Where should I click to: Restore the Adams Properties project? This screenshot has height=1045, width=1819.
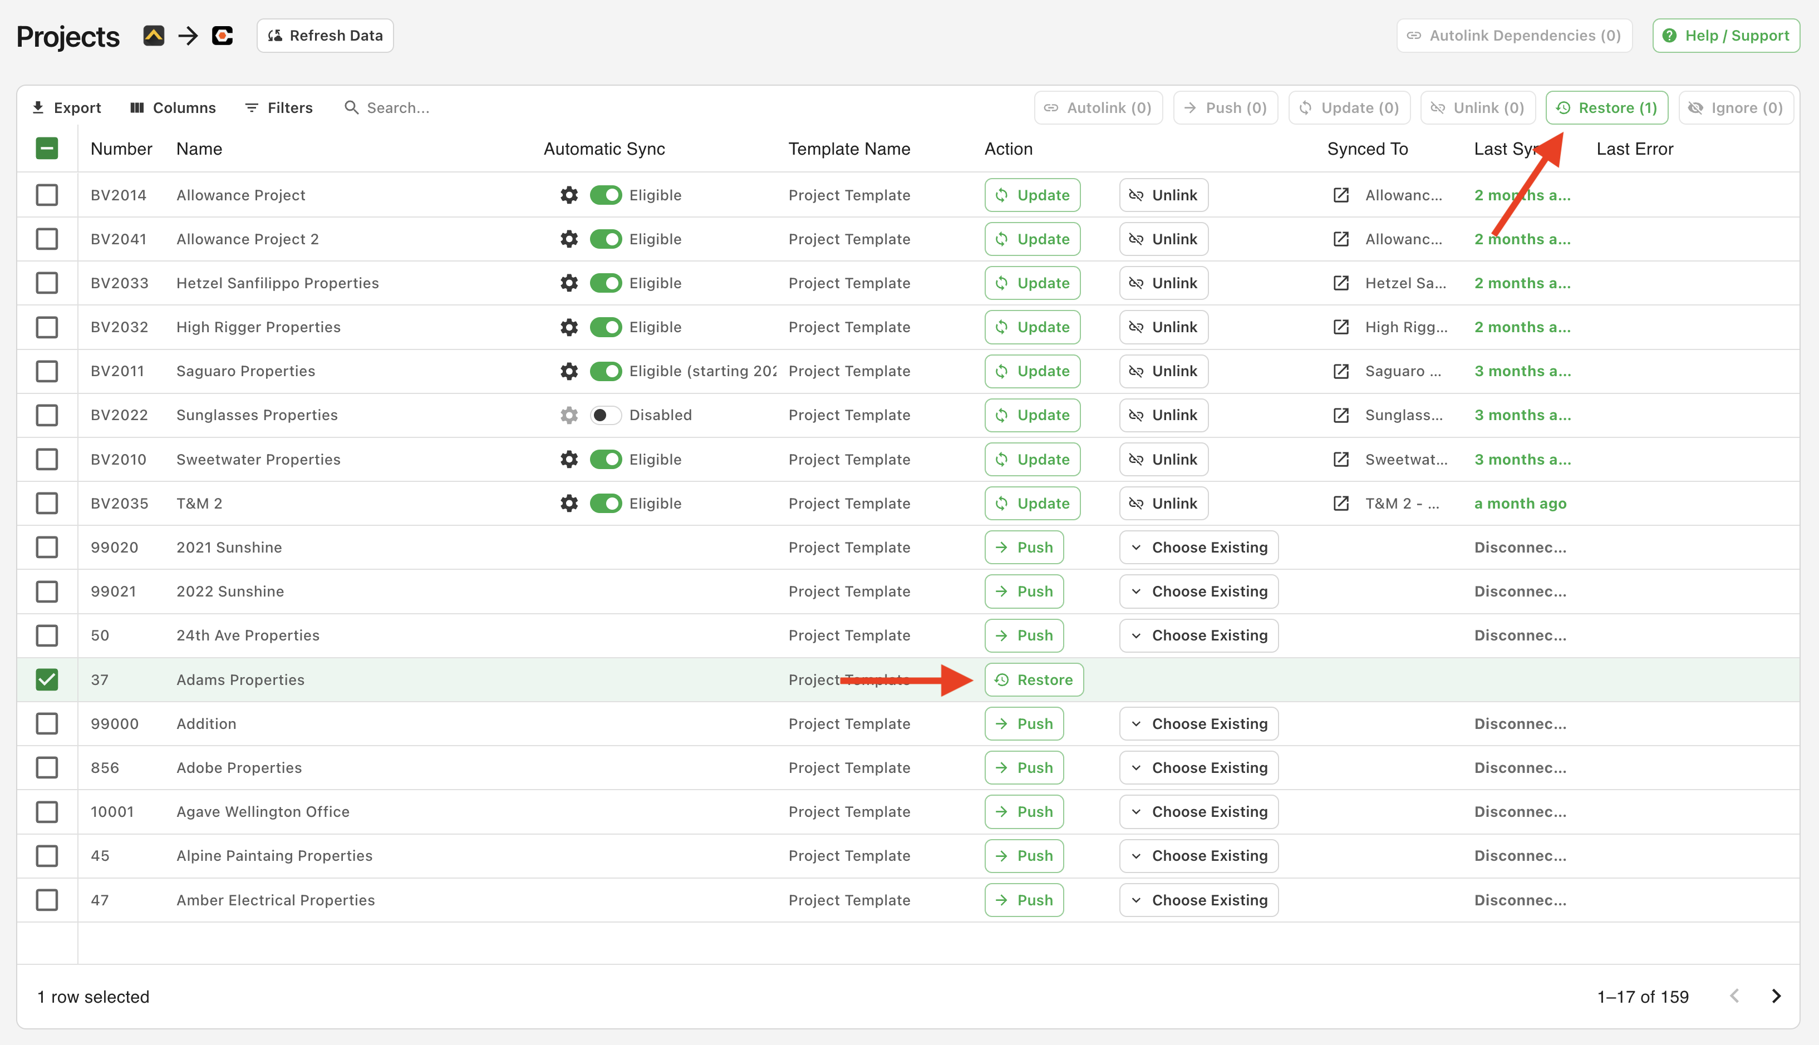pos(1034,679)
